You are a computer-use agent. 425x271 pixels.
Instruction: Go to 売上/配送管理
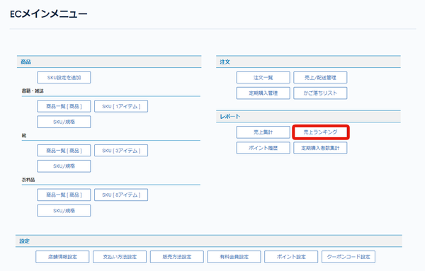coord(320,77)
